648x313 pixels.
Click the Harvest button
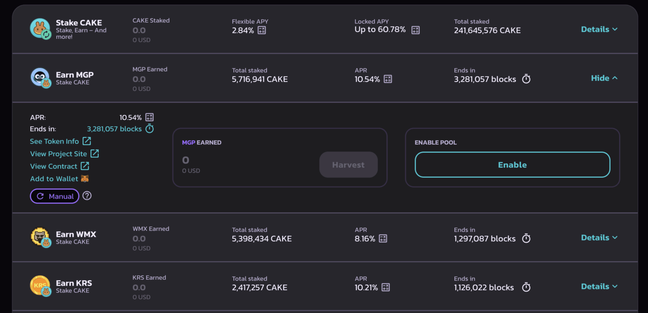(x=348, y=165)
